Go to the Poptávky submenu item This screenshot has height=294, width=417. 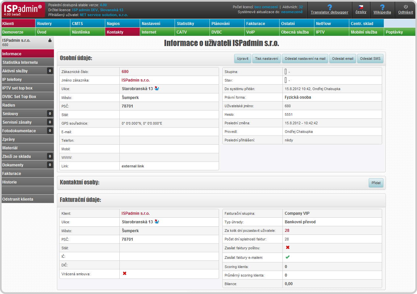pyautogui.click(x=400, y=32)
